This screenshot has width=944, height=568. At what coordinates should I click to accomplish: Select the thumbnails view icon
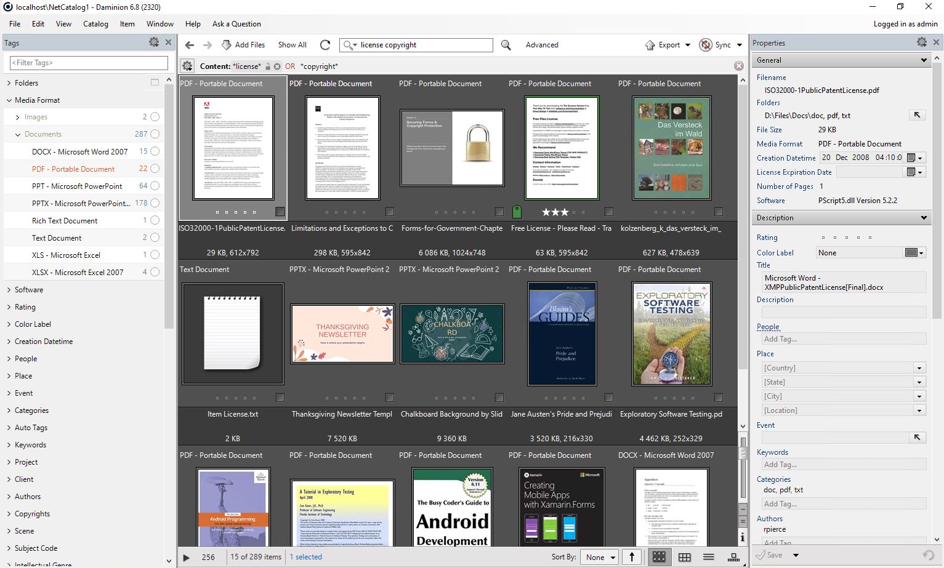tap(660, 557)
